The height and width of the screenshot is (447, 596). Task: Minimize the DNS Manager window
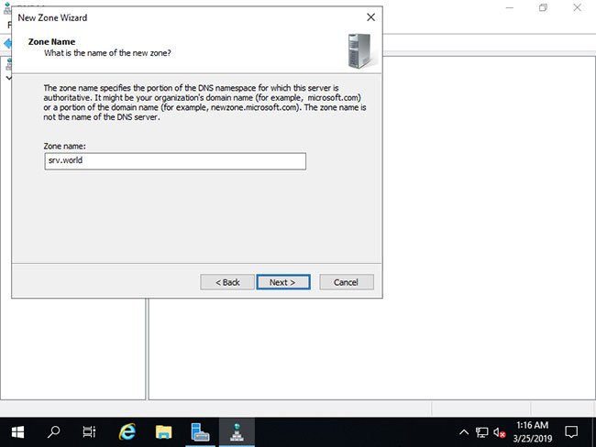[510, 7]
